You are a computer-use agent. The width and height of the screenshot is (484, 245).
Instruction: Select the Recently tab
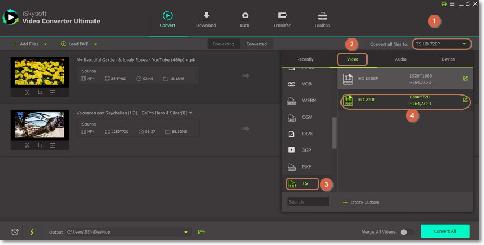click(x=305, y=59)
